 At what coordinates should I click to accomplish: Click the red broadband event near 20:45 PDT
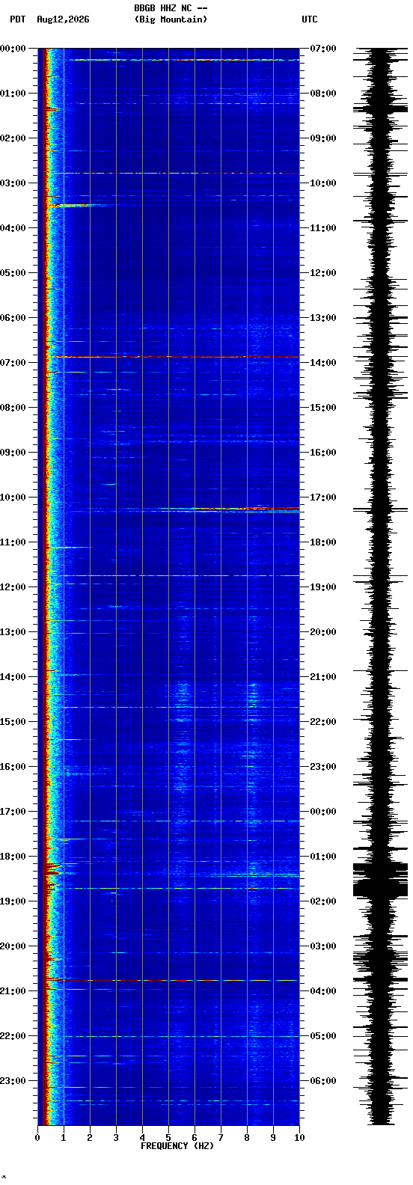pos(171,980)
